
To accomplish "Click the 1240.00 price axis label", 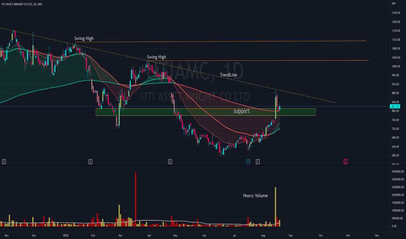I will click(x=396, y=13).
